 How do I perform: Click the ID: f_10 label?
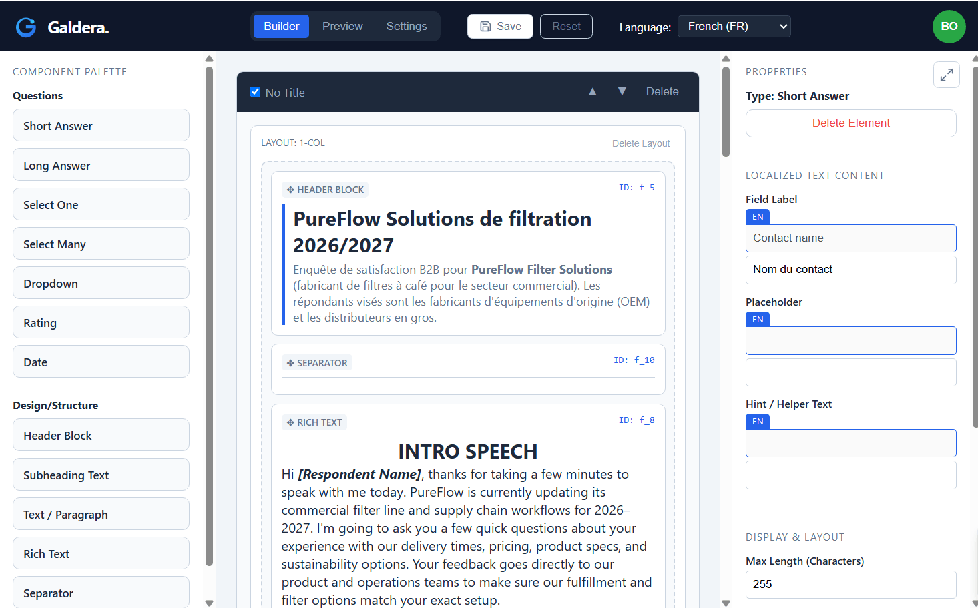coord(634,360)
